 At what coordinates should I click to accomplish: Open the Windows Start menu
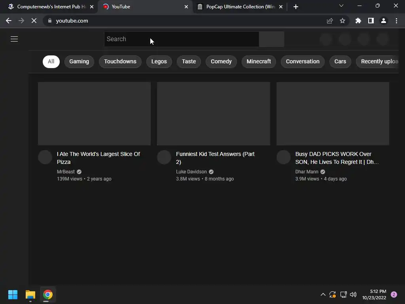(13, 294)
